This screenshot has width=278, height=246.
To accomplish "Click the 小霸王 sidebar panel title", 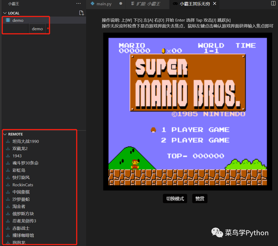I will coord(14,4).
